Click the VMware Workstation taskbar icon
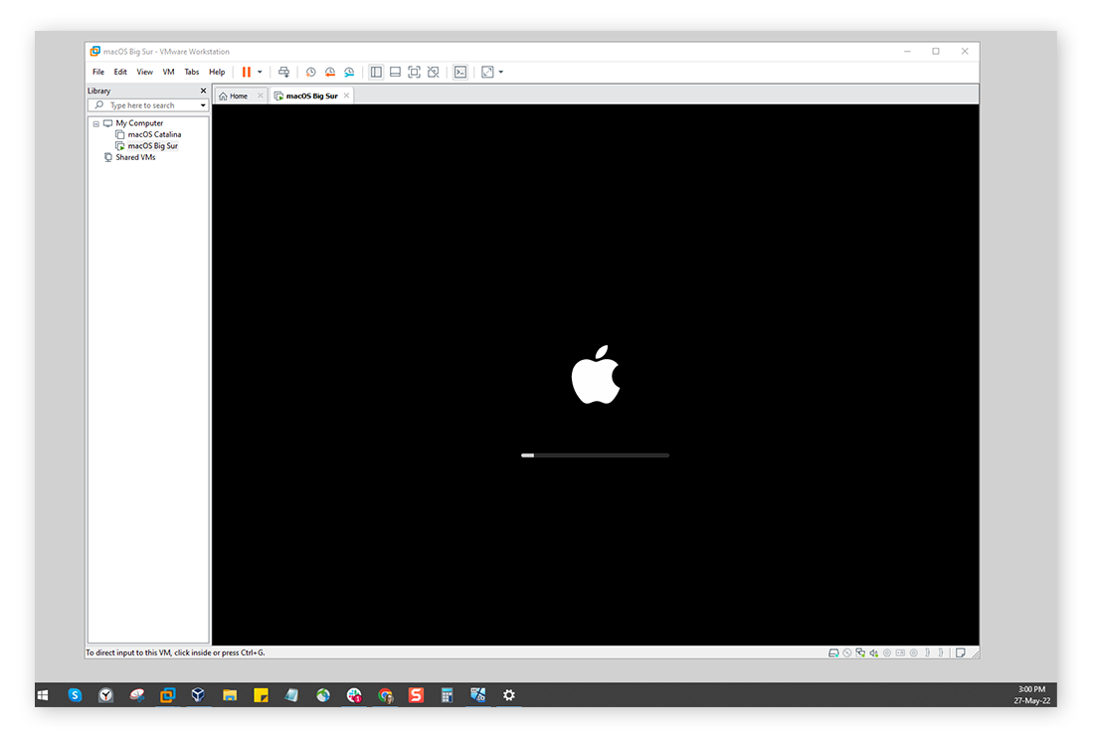Screen dimensions: 1094x742 tap(167, 695)
